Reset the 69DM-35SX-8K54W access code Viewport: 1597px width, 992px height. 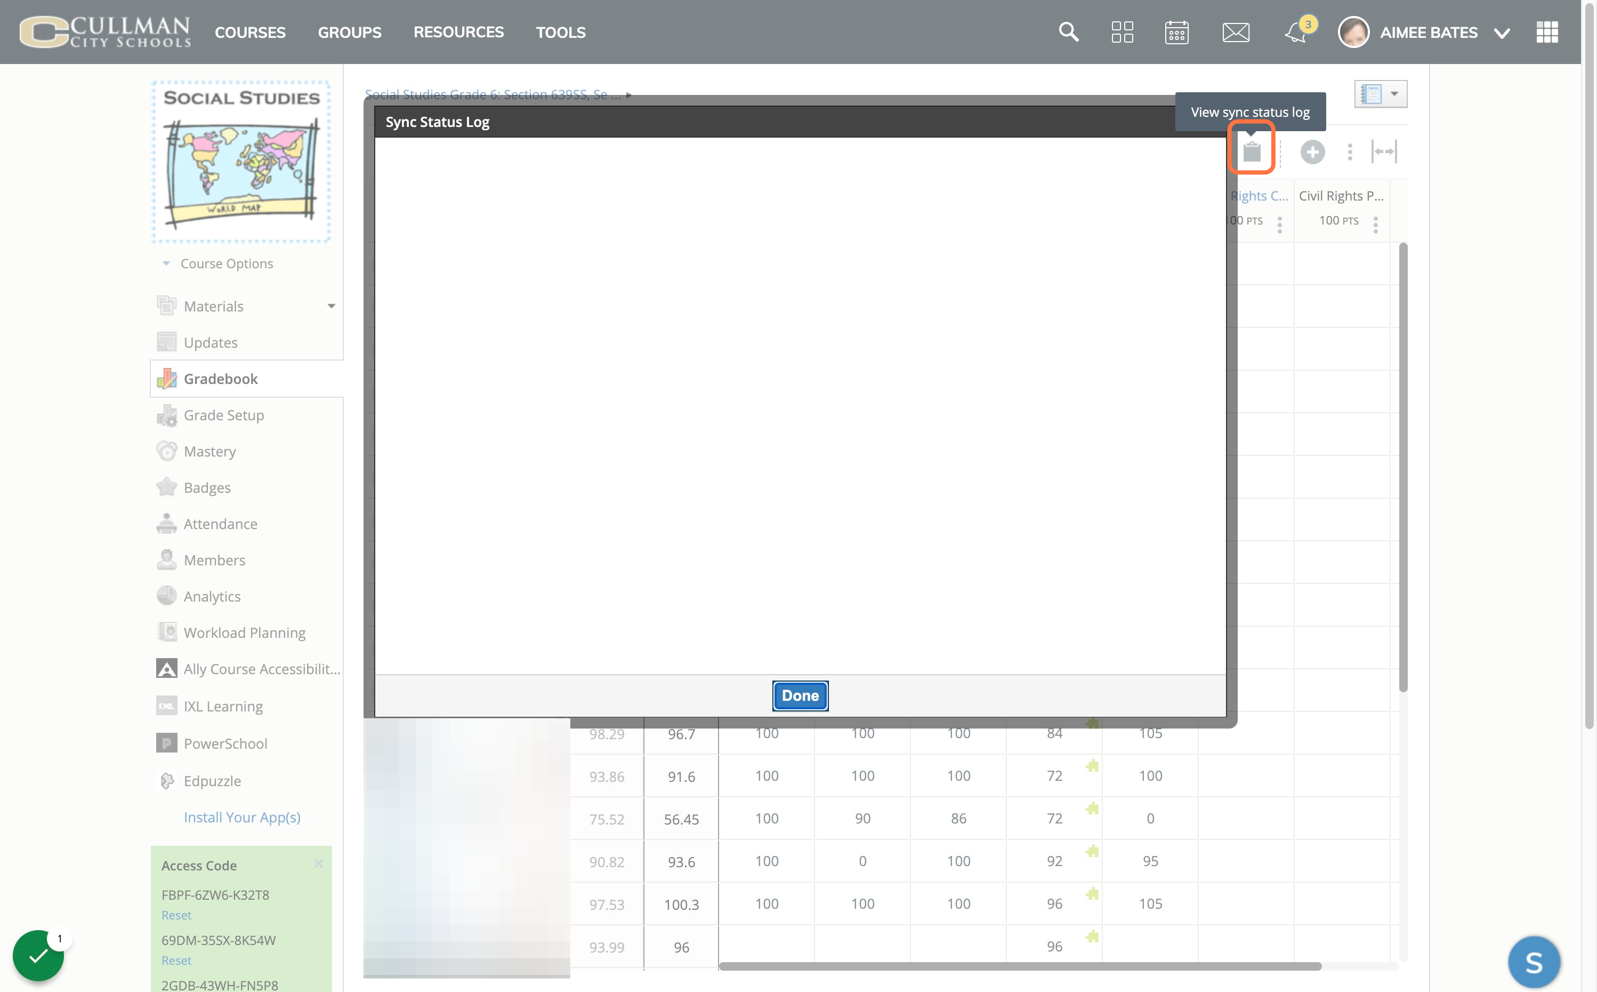(x=176, y=961)
